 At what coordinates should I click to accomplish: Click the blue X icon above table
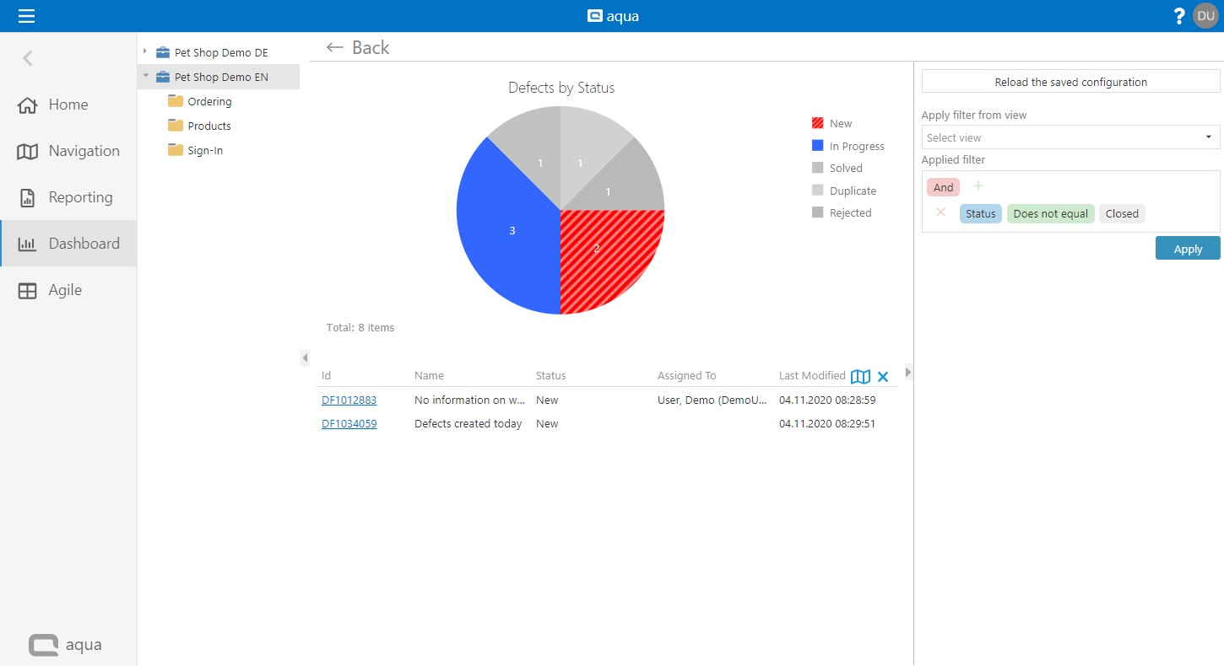(883, 377)
